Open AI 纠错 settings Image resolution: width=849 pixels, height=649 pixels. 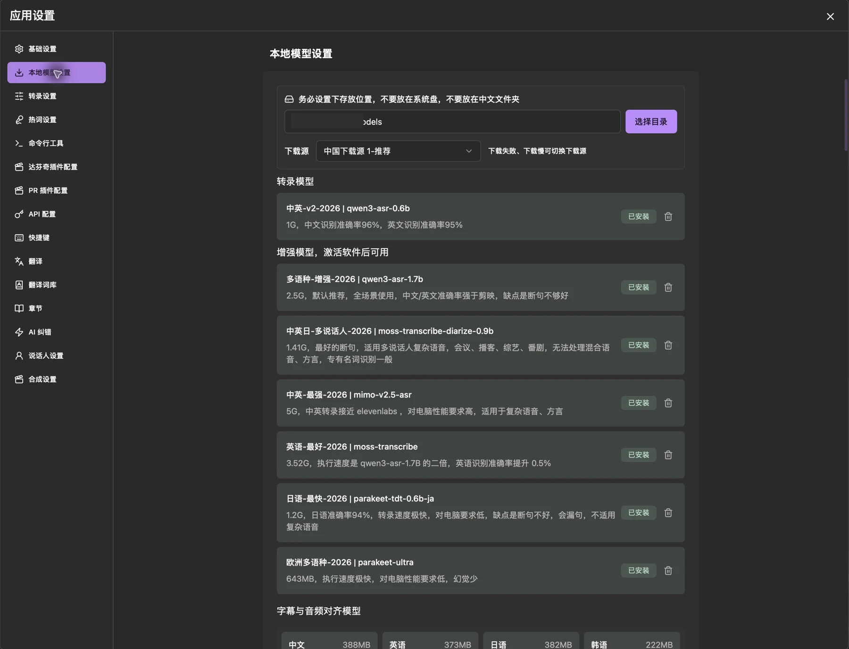coord(57,332)
